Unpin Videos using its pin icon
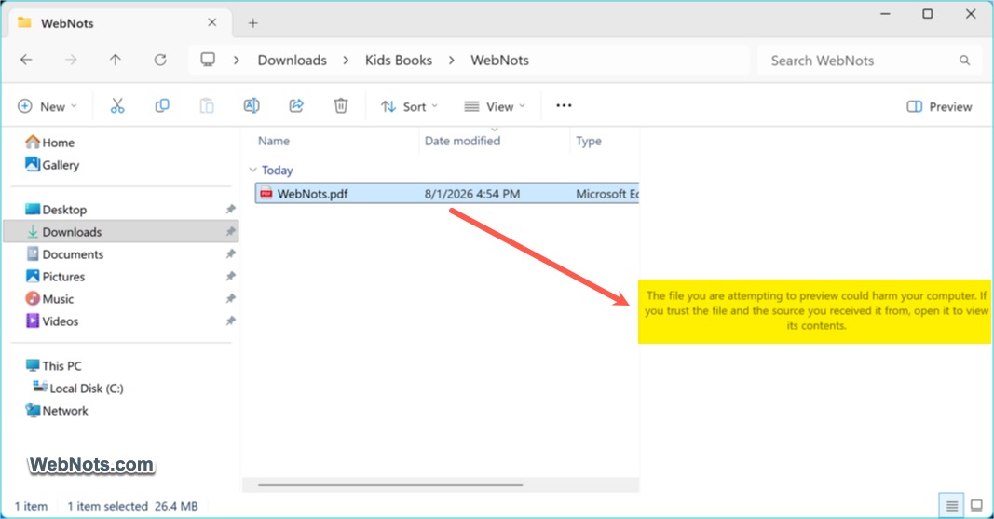The width and height of the screenshot is (994, 519). [x=230, y=321]
